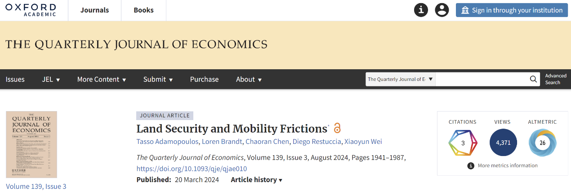Image resolution: width=571 pixels, height=192 pixels.
Task: Switch to the Books tab
Action: pyautogui.click(x=144, y=10)
